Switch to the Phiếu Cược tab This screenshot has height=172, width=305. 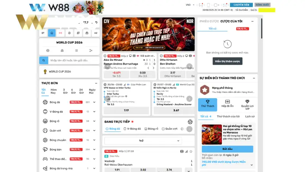click(209, 21)
